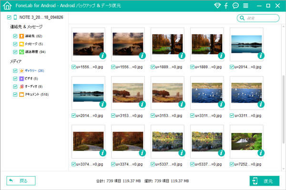
Task: Go to the home screen icon
Action: [x=7, y=6]
